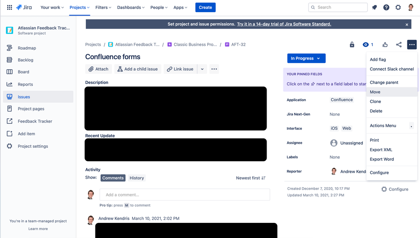Open the notifications icon in top bar
This screenshot has height=238, width=420.
click(x=375, y=8)
